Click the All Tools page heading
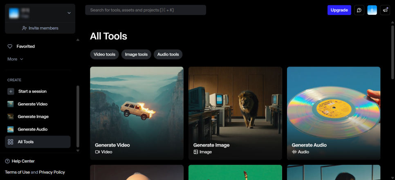This screenshot has width=395, height=180. pyautogui.click(x=109, y=36)
